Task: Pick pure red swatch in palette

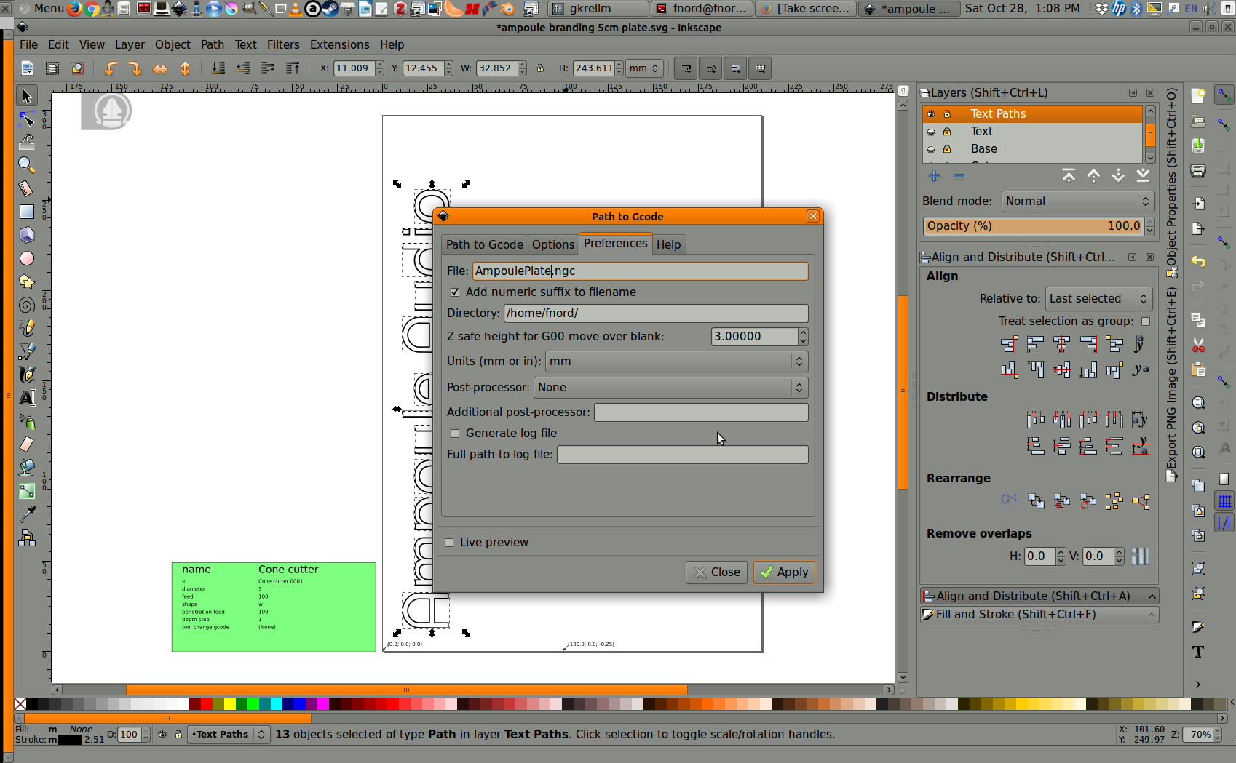Action: pos(206,704)
